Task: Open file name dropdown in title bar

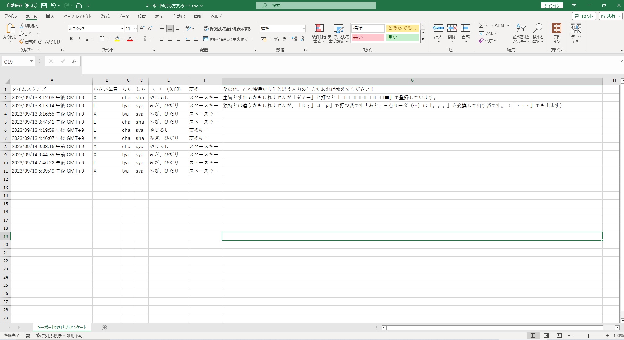Action: 201,6
